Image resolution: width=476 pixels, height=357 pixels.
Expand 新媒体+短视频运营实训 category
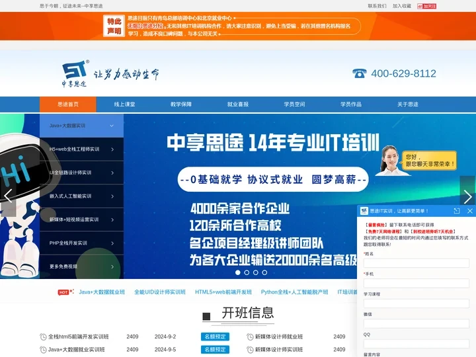point(81,219)
